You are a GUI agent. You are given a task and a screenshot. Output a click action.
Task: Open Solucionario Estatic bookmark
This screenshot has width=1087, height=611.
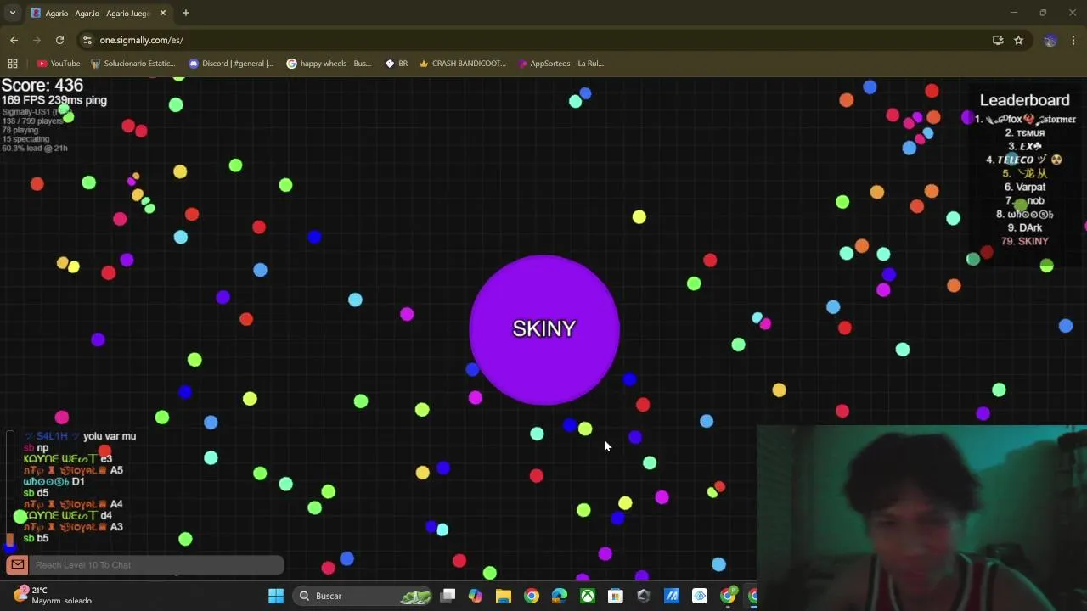click(x=133, y=63)
